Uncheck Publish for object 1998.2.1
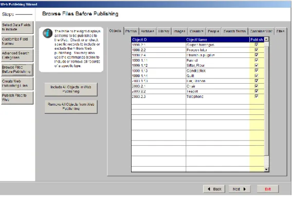Image resolution: width=293 pixels, height=197 pixels. 257,45
